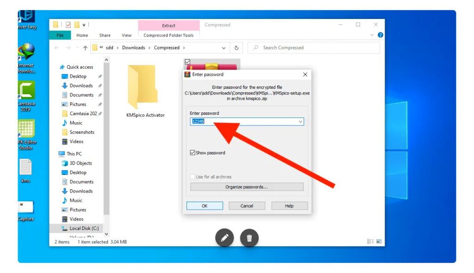The image size is (474, 273).
Task: Toggle the Use for all archives checkbox
Action: pyautogui.click(x=193, y=177)
